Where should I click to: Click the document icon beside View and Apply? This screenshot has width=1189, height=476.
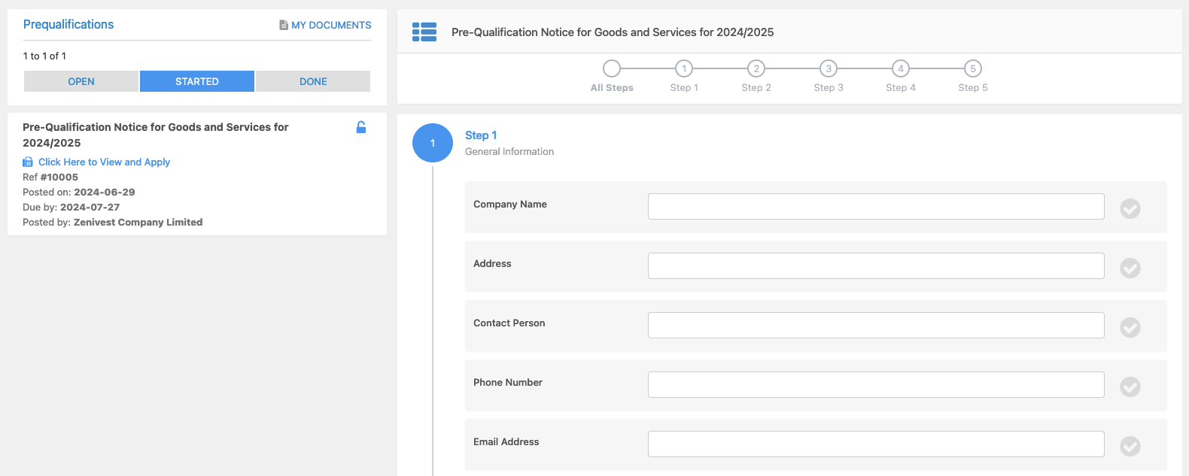click(28, 162)
